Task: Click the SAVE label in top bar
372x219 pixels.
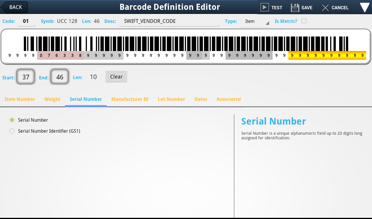Action: coord(307,8)
